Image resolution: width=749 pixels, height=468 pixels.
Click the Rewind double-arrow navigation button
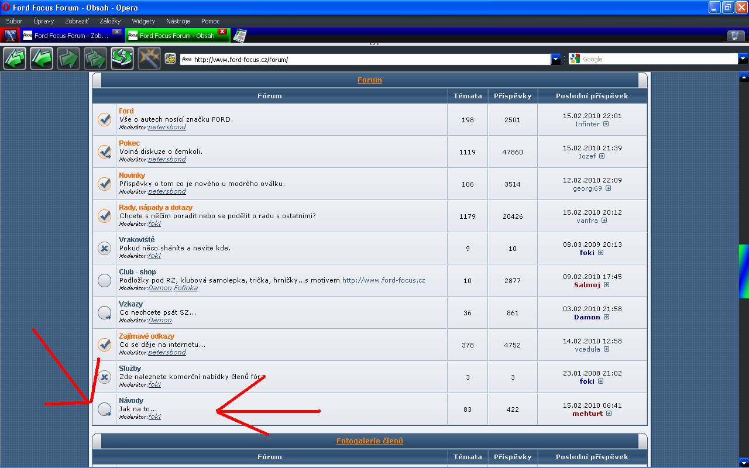click(15, 59)
